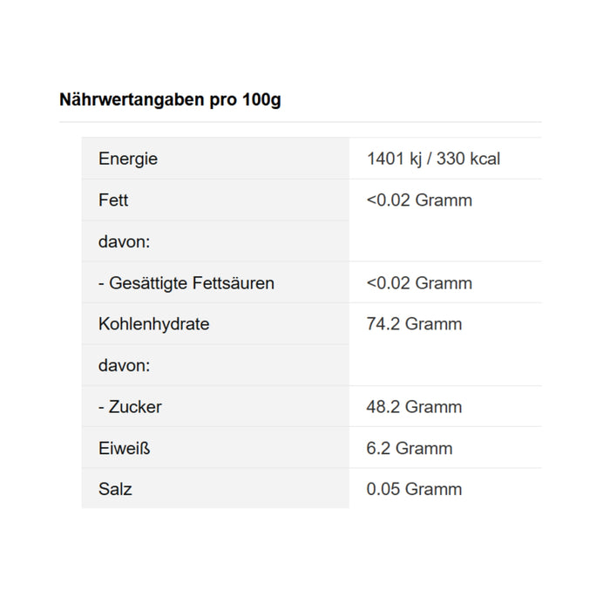
Task: Select the Energie row label
Action: (x=128, y=159)
